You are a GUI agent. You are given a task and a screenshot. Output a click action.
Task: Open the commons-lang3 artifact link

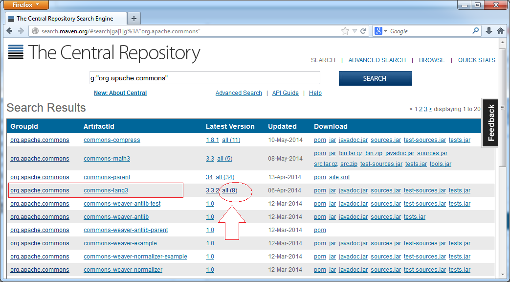pos(106,190)
